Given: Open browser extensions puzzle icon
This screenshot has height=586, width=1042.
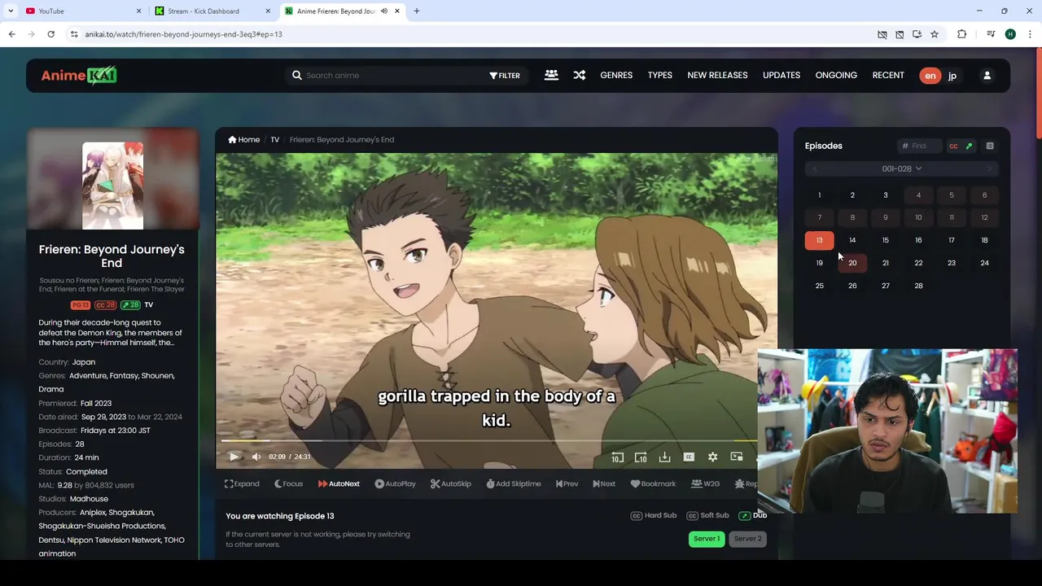Looking at the screenshot, I should (x=961, y=34).
